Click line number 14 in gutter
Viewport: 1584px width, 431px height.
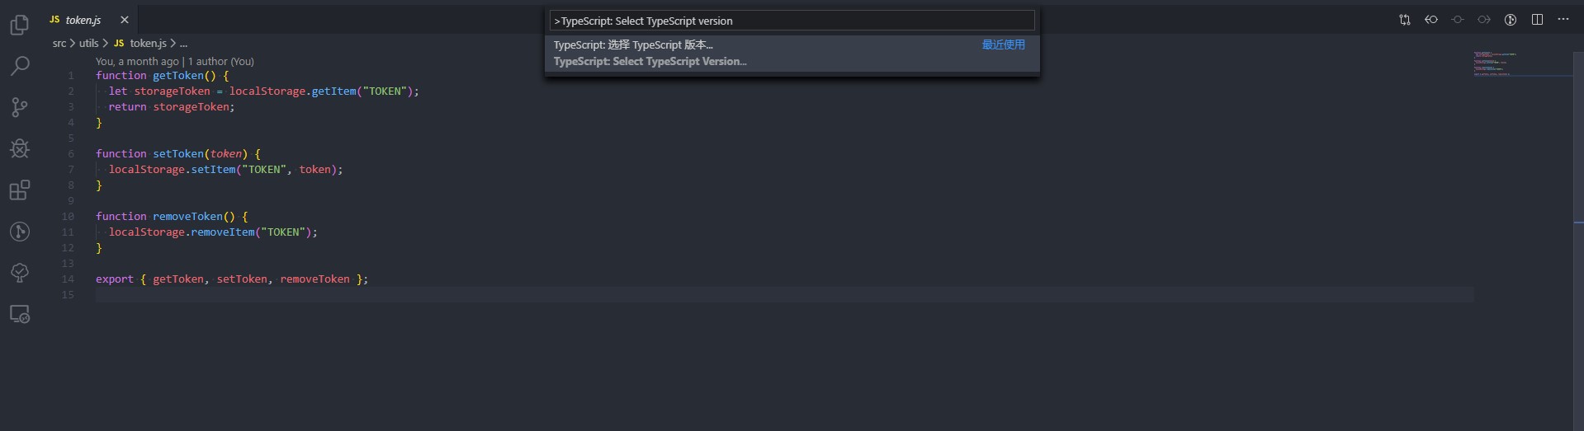(x=68, y=279)
